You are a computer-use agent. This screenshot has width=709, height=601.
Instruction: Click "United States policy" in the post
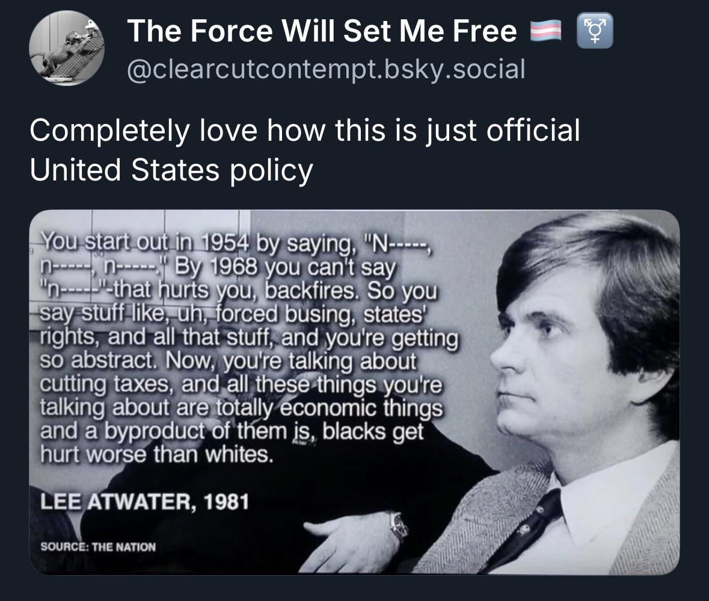tap(171, 170)
